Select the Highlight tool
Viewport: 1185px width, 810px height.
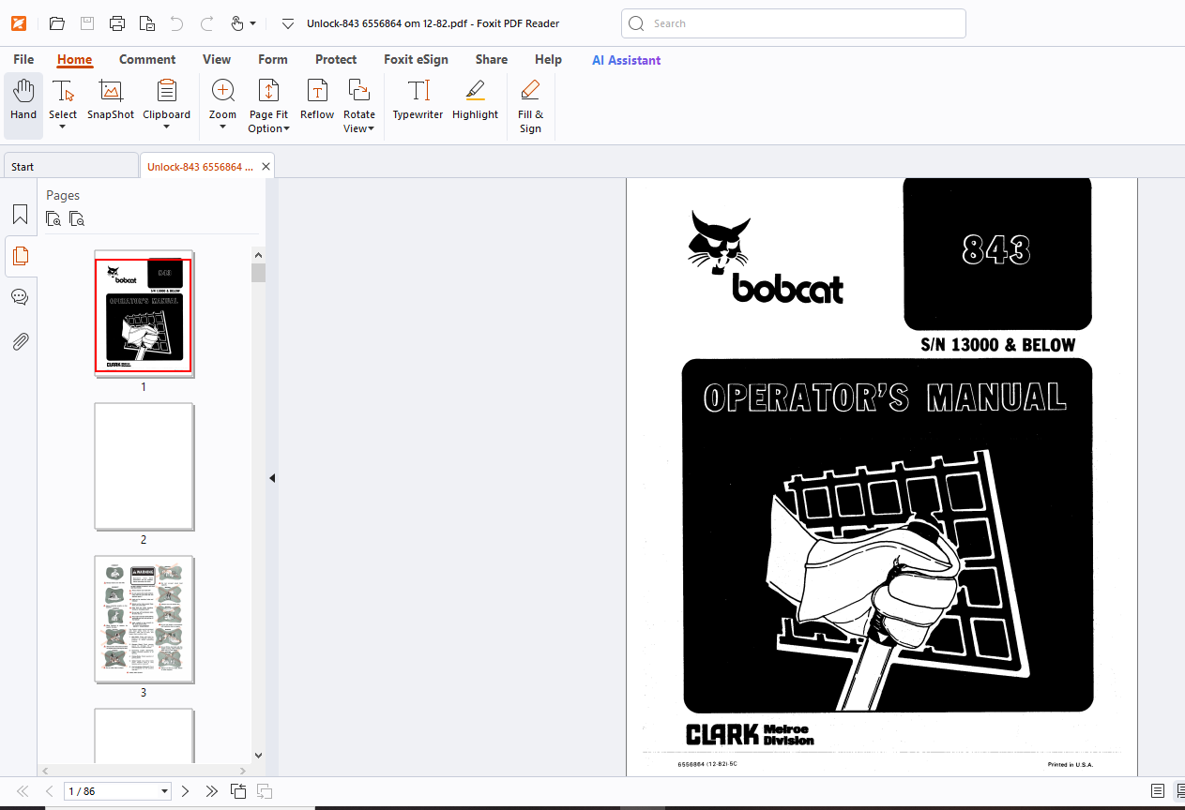tap(475, 100)
